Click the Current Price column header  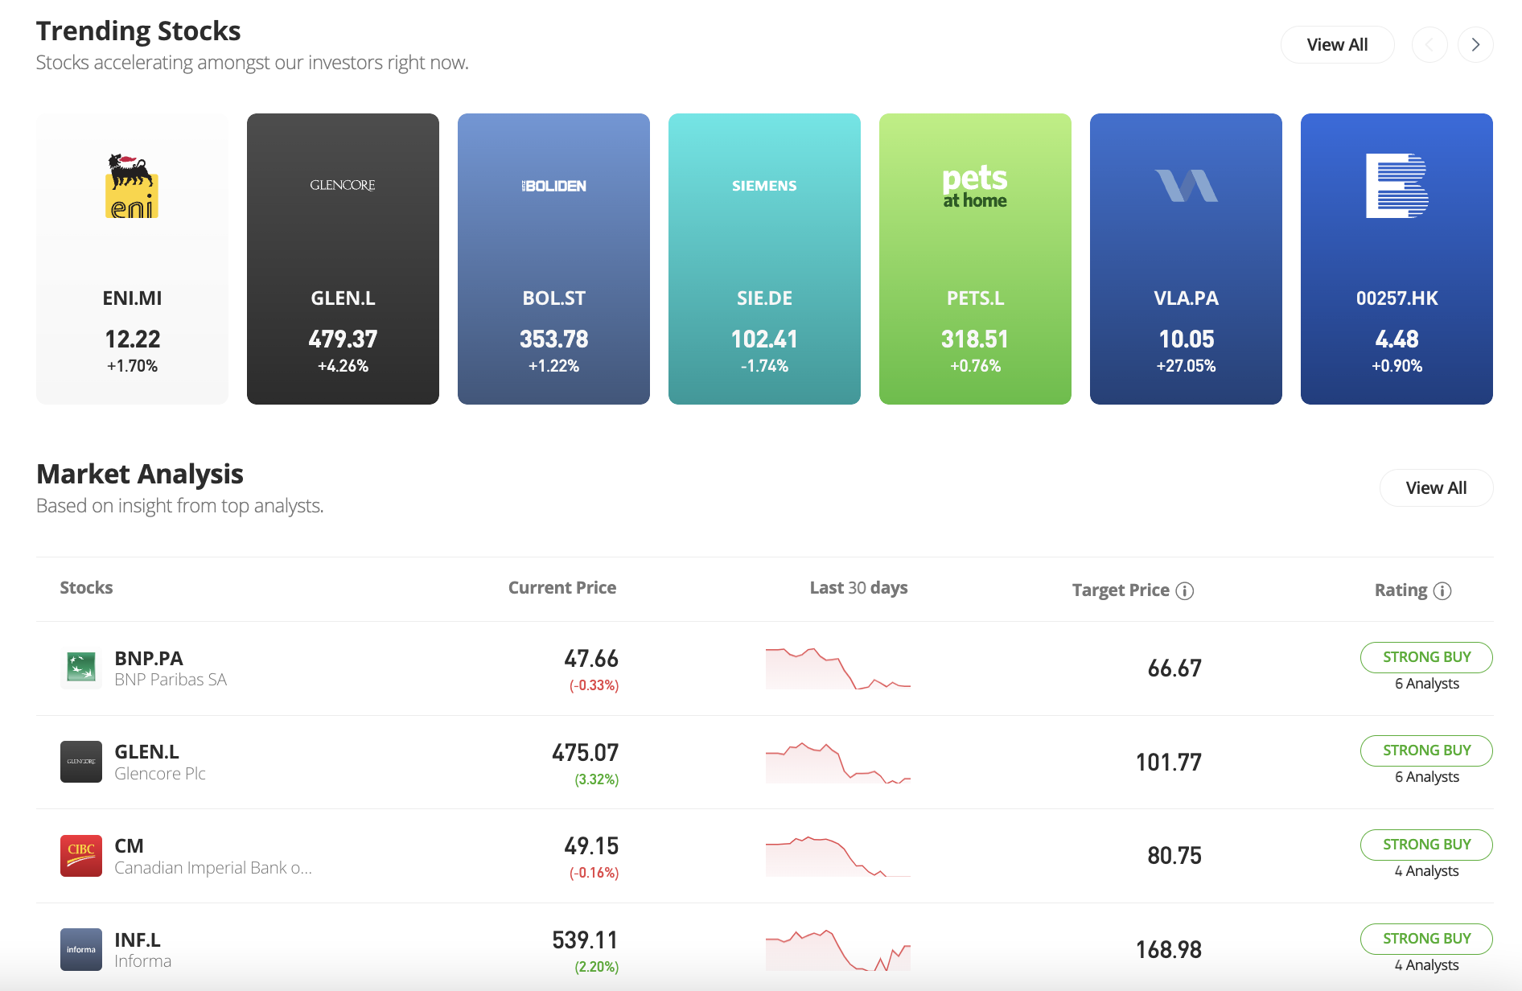(x=562, y=588)
